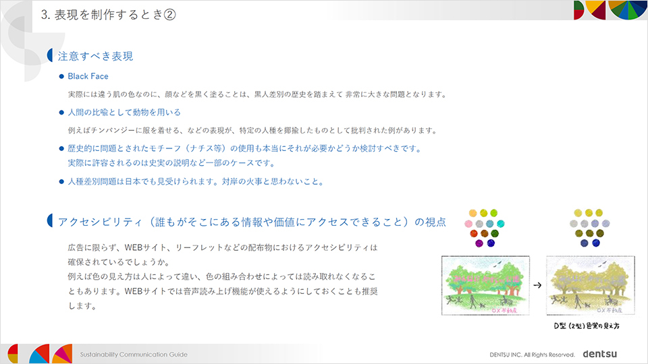Click the pink dot in the original color palette
Image resolution: width=648 pixels, height=364 pixels.
pyautogui.click(x=467, y=223)
